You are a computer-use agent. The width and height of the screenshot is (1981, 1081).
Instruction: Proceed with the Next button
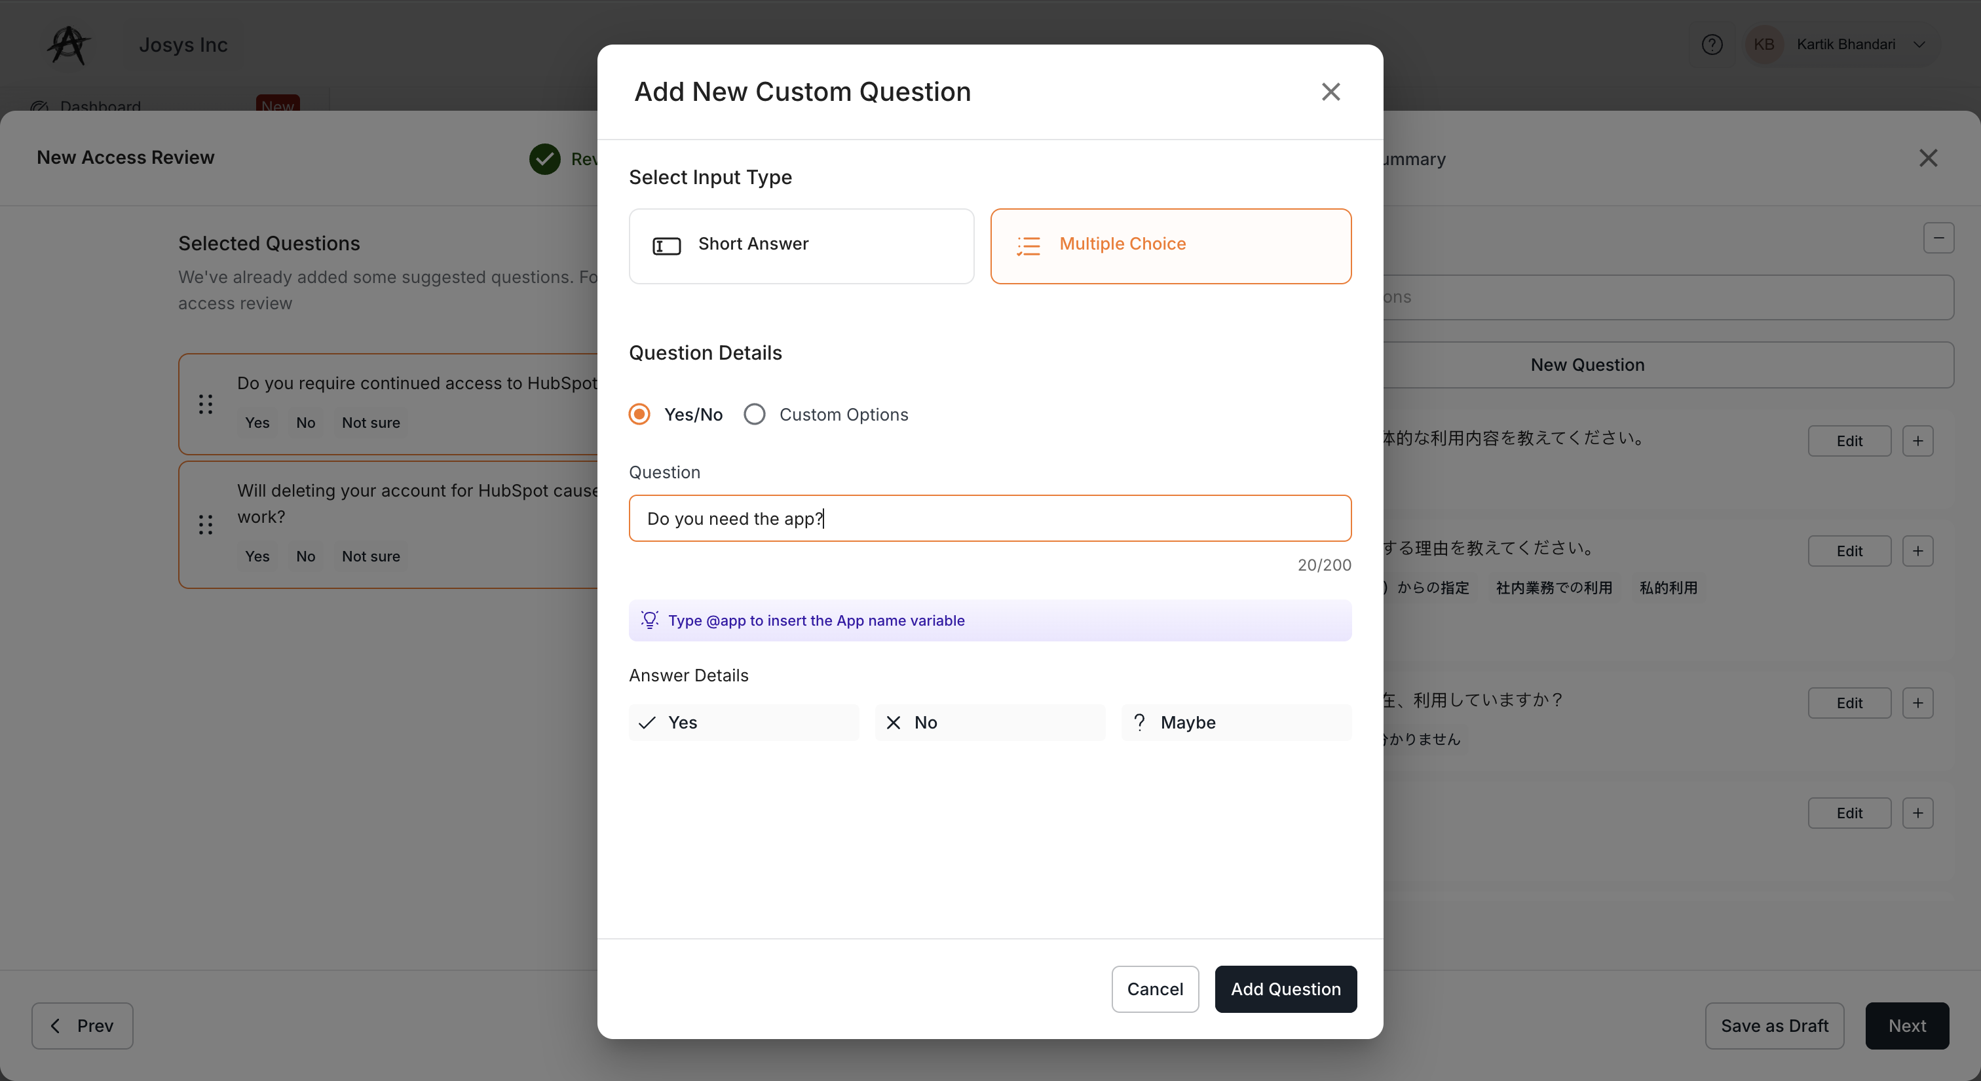pos(1907,1026)
